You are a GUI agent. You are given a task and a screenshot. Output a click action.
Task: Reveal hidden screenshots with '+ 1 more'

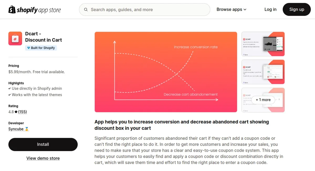tap(263, 100)
